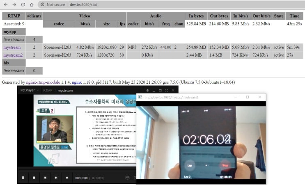The image size is (305, 185).
Task: Click the Accepted: 9 text
Action: (14, 24)
